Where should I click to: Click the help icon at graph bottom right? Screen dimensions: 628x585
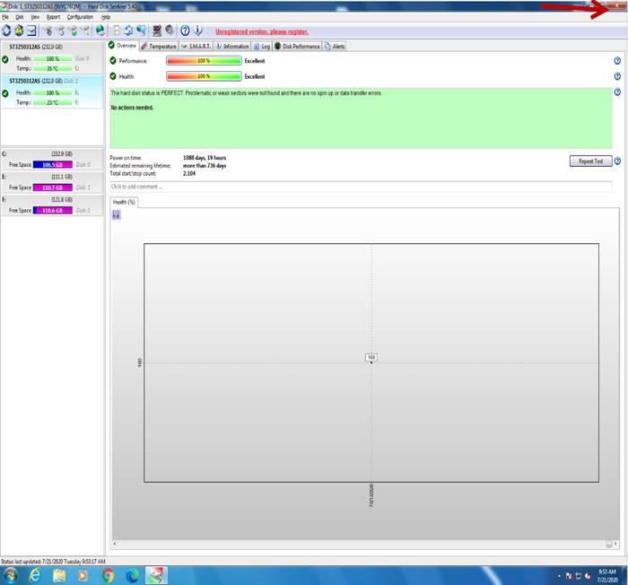pos(617,545)
